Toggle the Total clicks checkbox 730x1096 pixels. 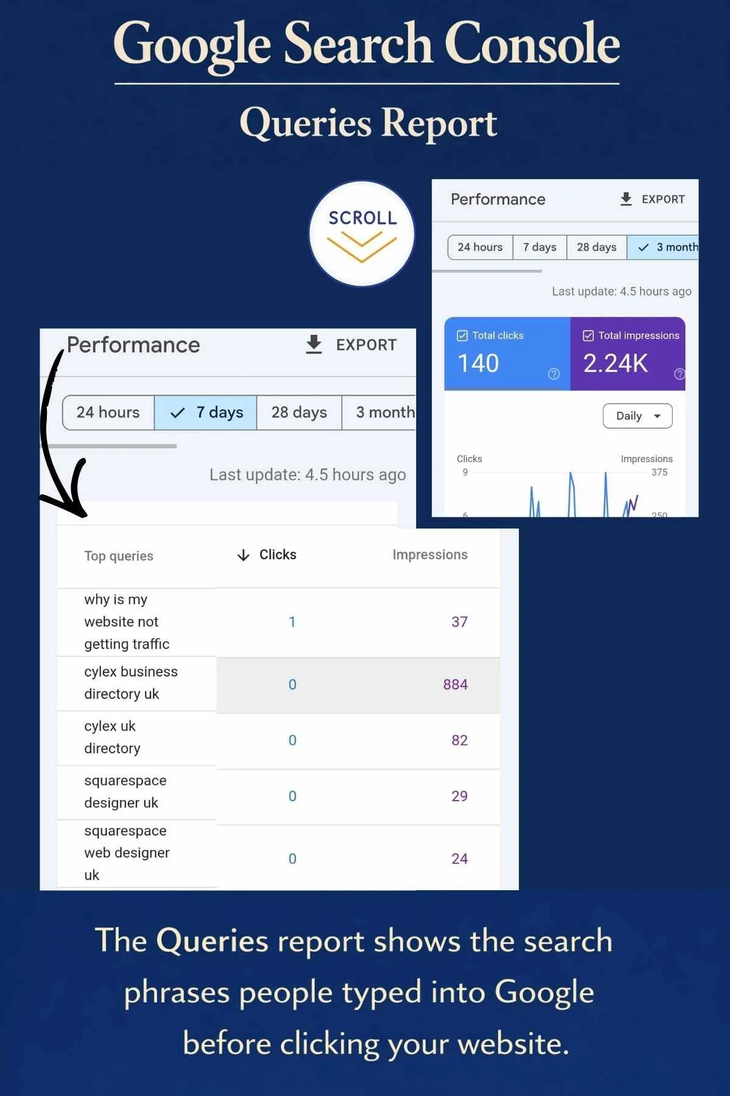[462, 335]
